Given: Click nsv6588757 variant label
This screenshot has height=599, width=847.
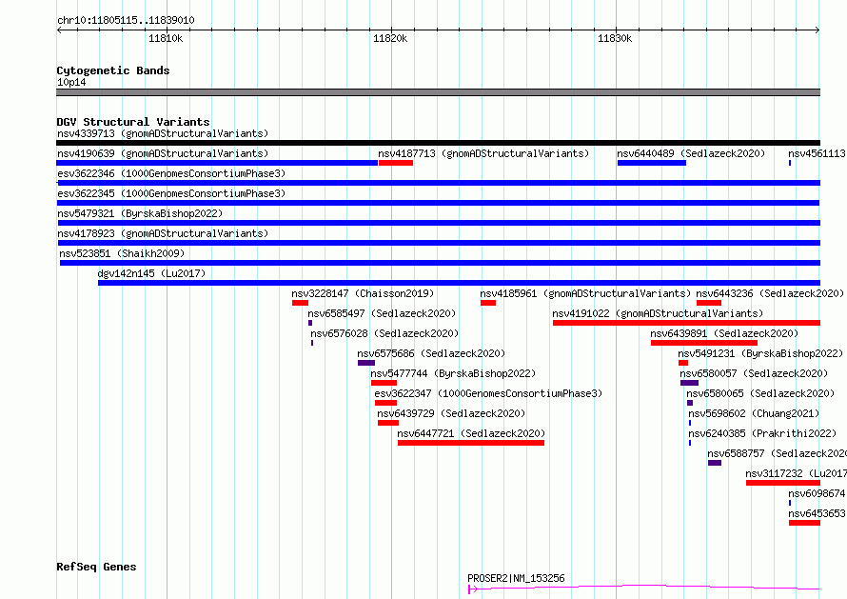Looking at the screenshot, I should [777, 453].
